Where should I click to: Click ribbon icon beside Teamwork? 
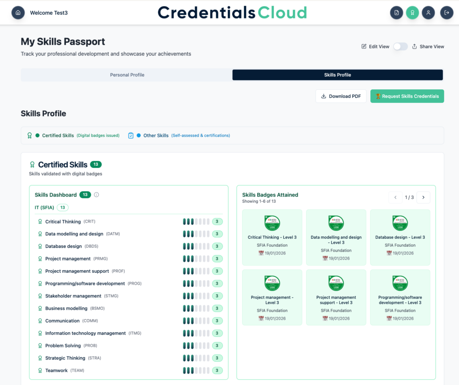pos(40,370)
